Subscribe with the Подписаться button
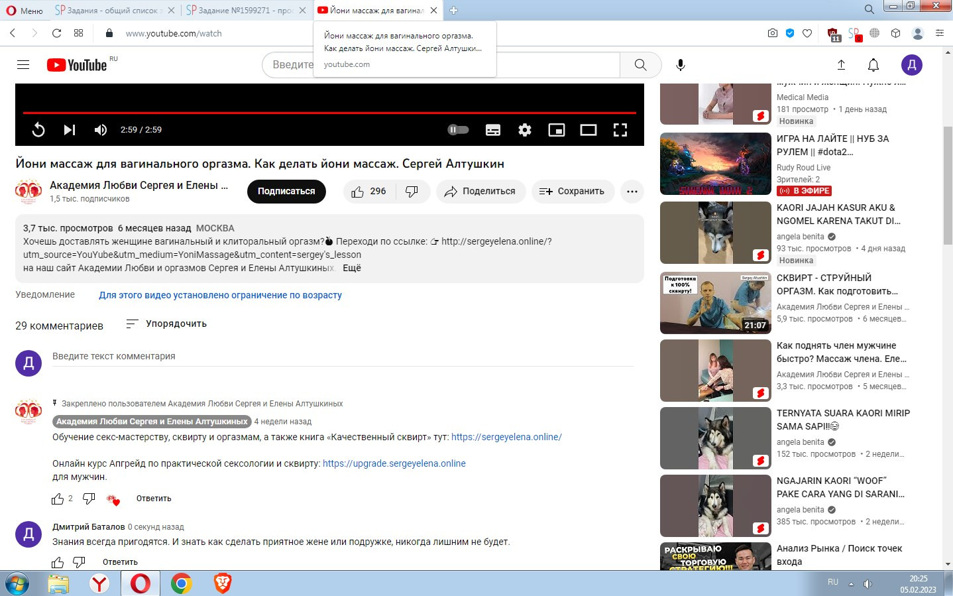The image size is (953, 596). click(286, 191)
